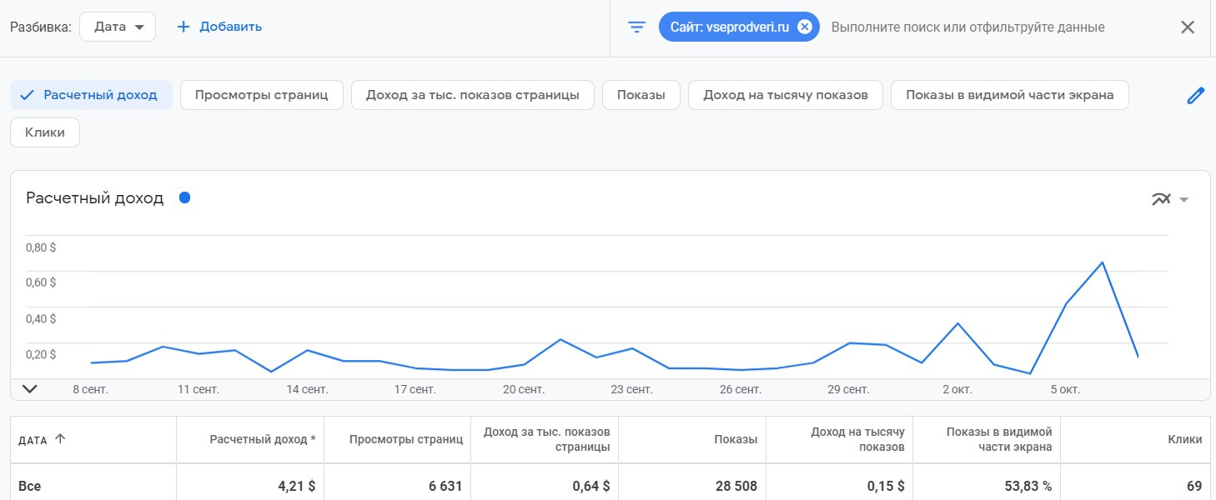
Task: Sort by Просмотры страниц column header
Action: point(405,439)
